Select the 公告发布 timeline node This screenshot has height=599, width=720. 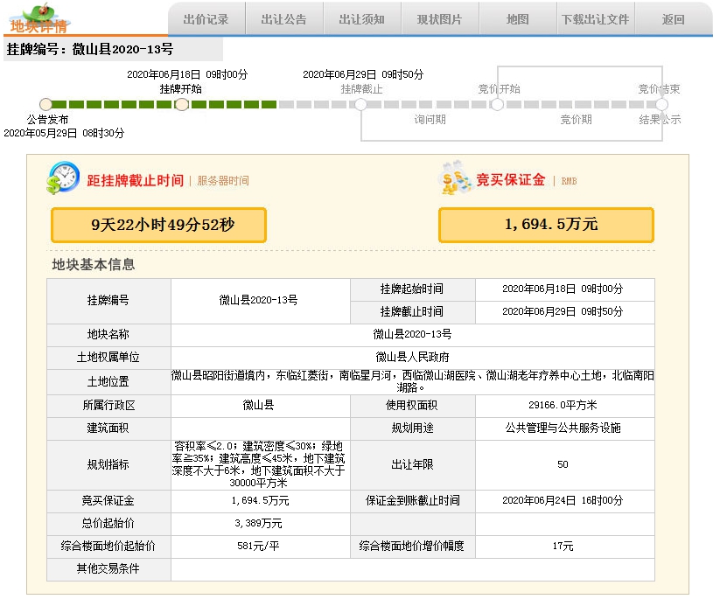pos(45,104)
